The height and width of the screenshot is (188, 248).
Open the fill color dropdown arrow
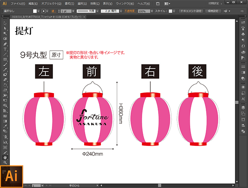tap(38, 11)
